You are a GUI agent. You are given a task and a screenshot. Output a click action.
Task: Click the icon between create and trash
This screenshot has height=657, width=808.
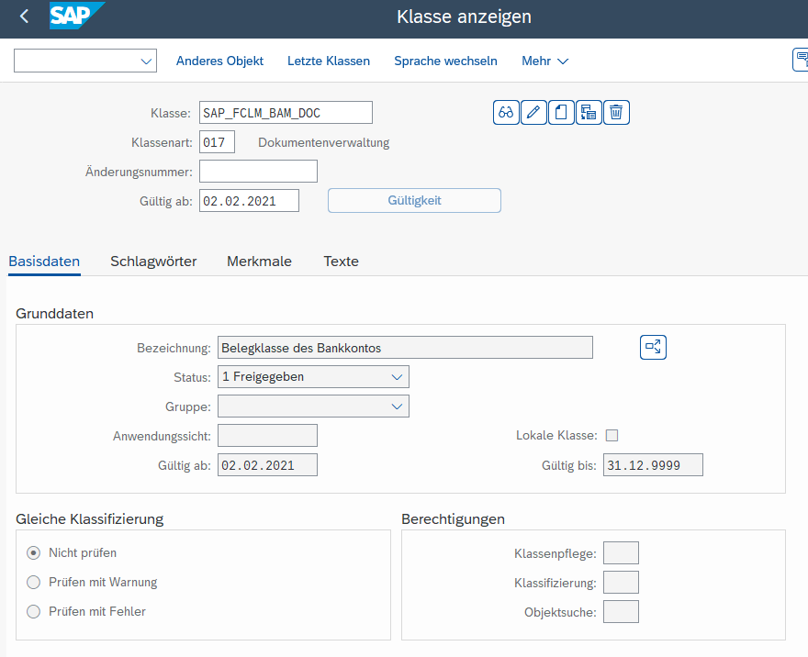589,113
